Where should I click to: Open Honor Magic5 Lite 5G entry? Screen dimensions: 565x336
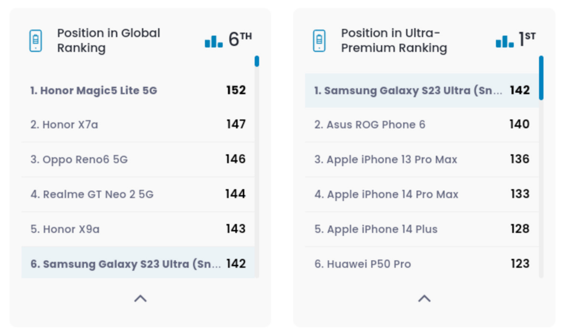click(94, 91)
